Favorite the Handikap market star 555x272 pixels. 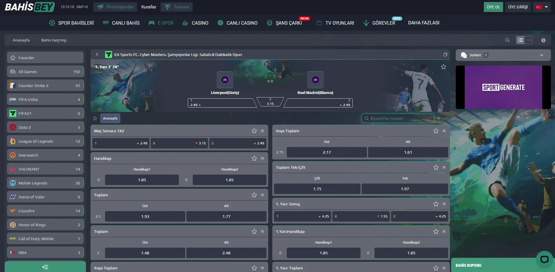[254, 158]
